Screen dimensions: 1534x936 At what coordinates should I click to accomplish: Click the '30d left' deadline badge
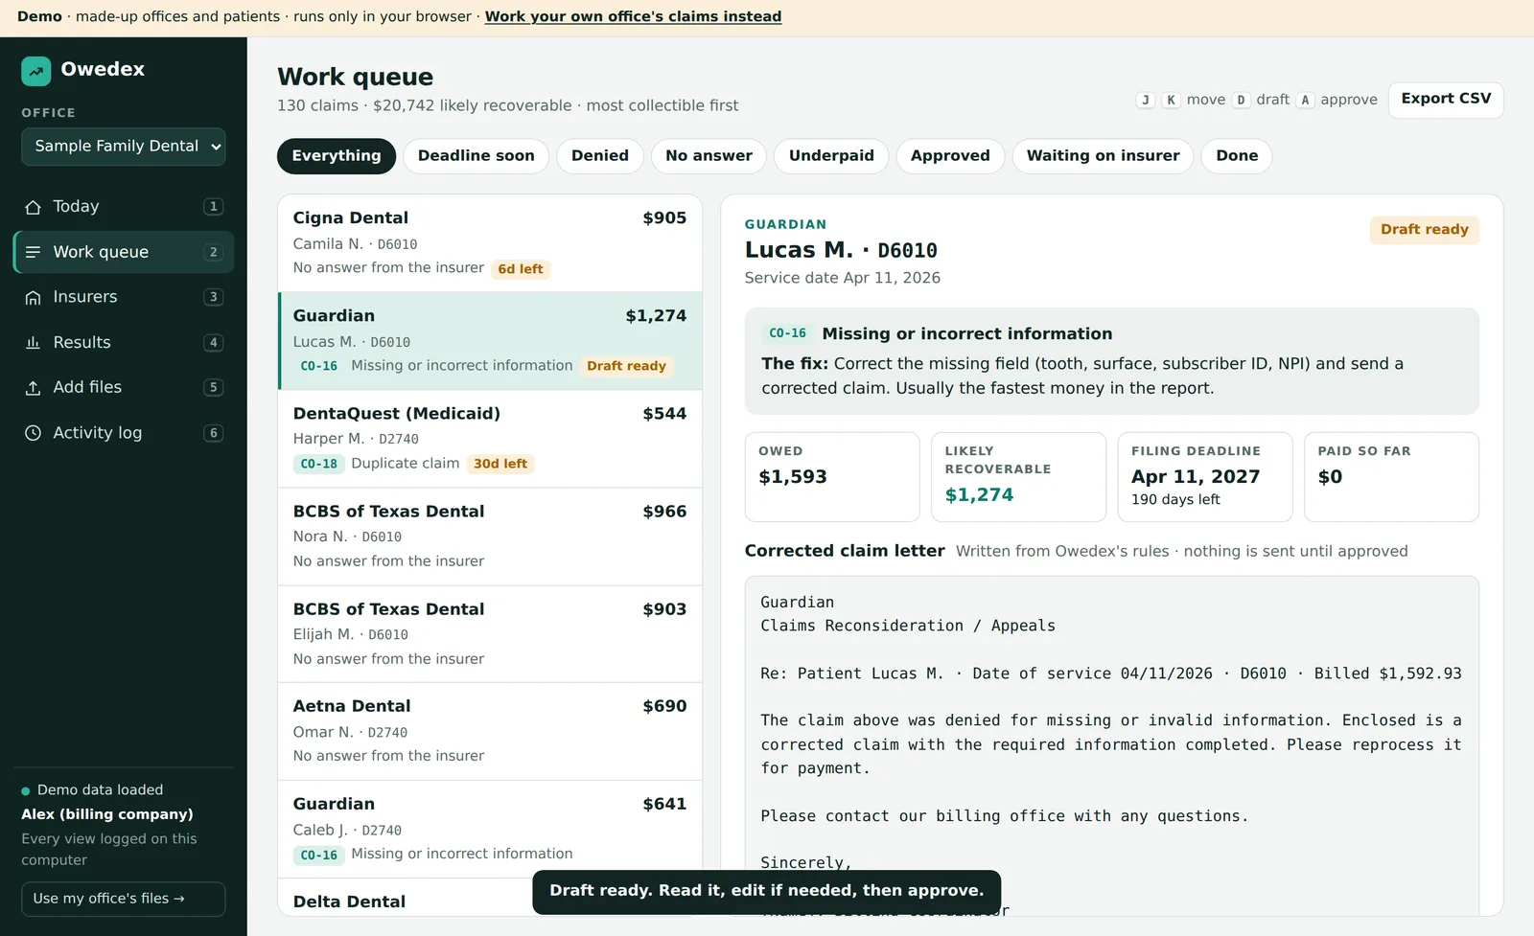click(x=500, y=464)
